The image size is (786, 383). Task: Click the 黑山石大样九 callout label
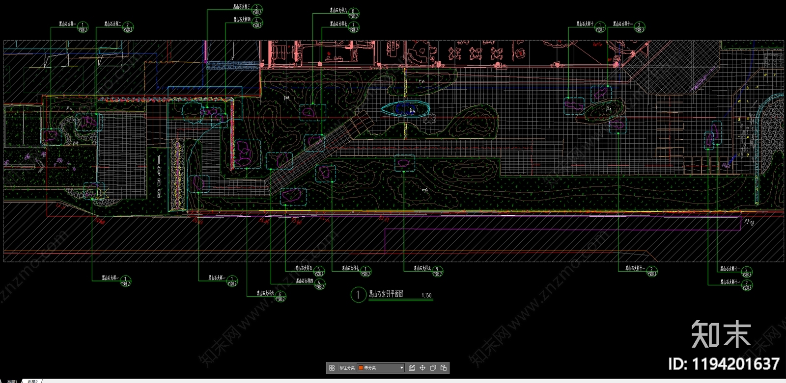[422, 268]
